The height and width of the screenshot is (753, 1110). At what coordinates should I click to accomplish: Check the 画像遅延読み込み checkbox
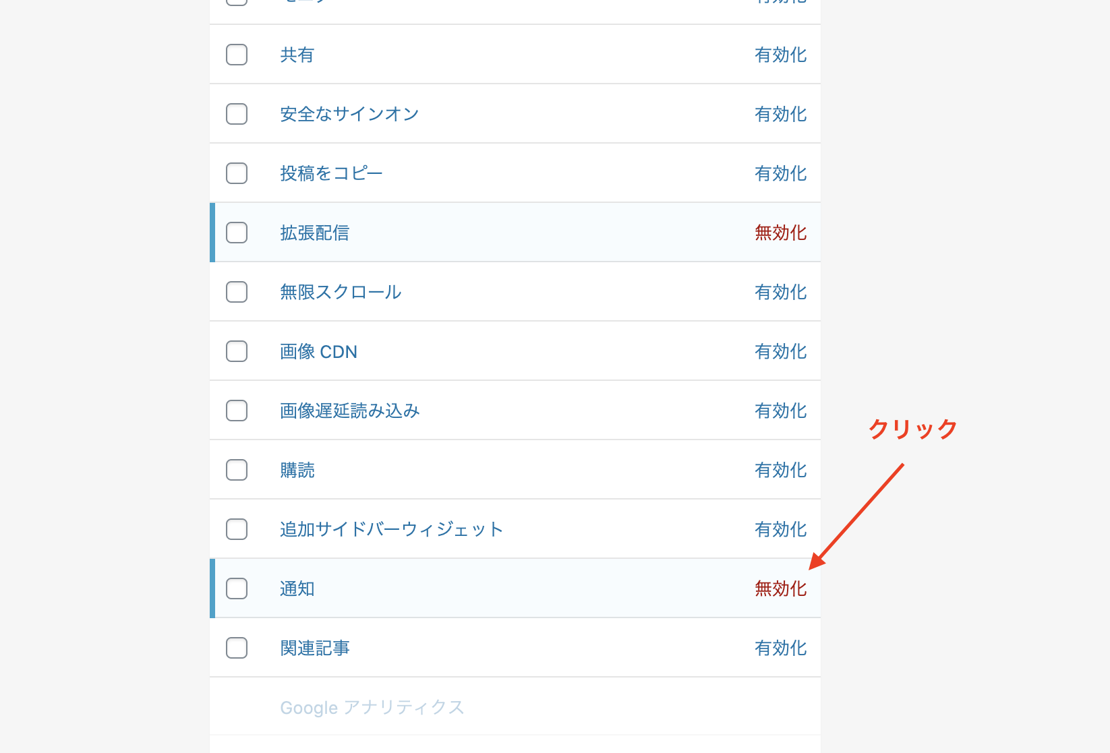click(x=237, y=411)
